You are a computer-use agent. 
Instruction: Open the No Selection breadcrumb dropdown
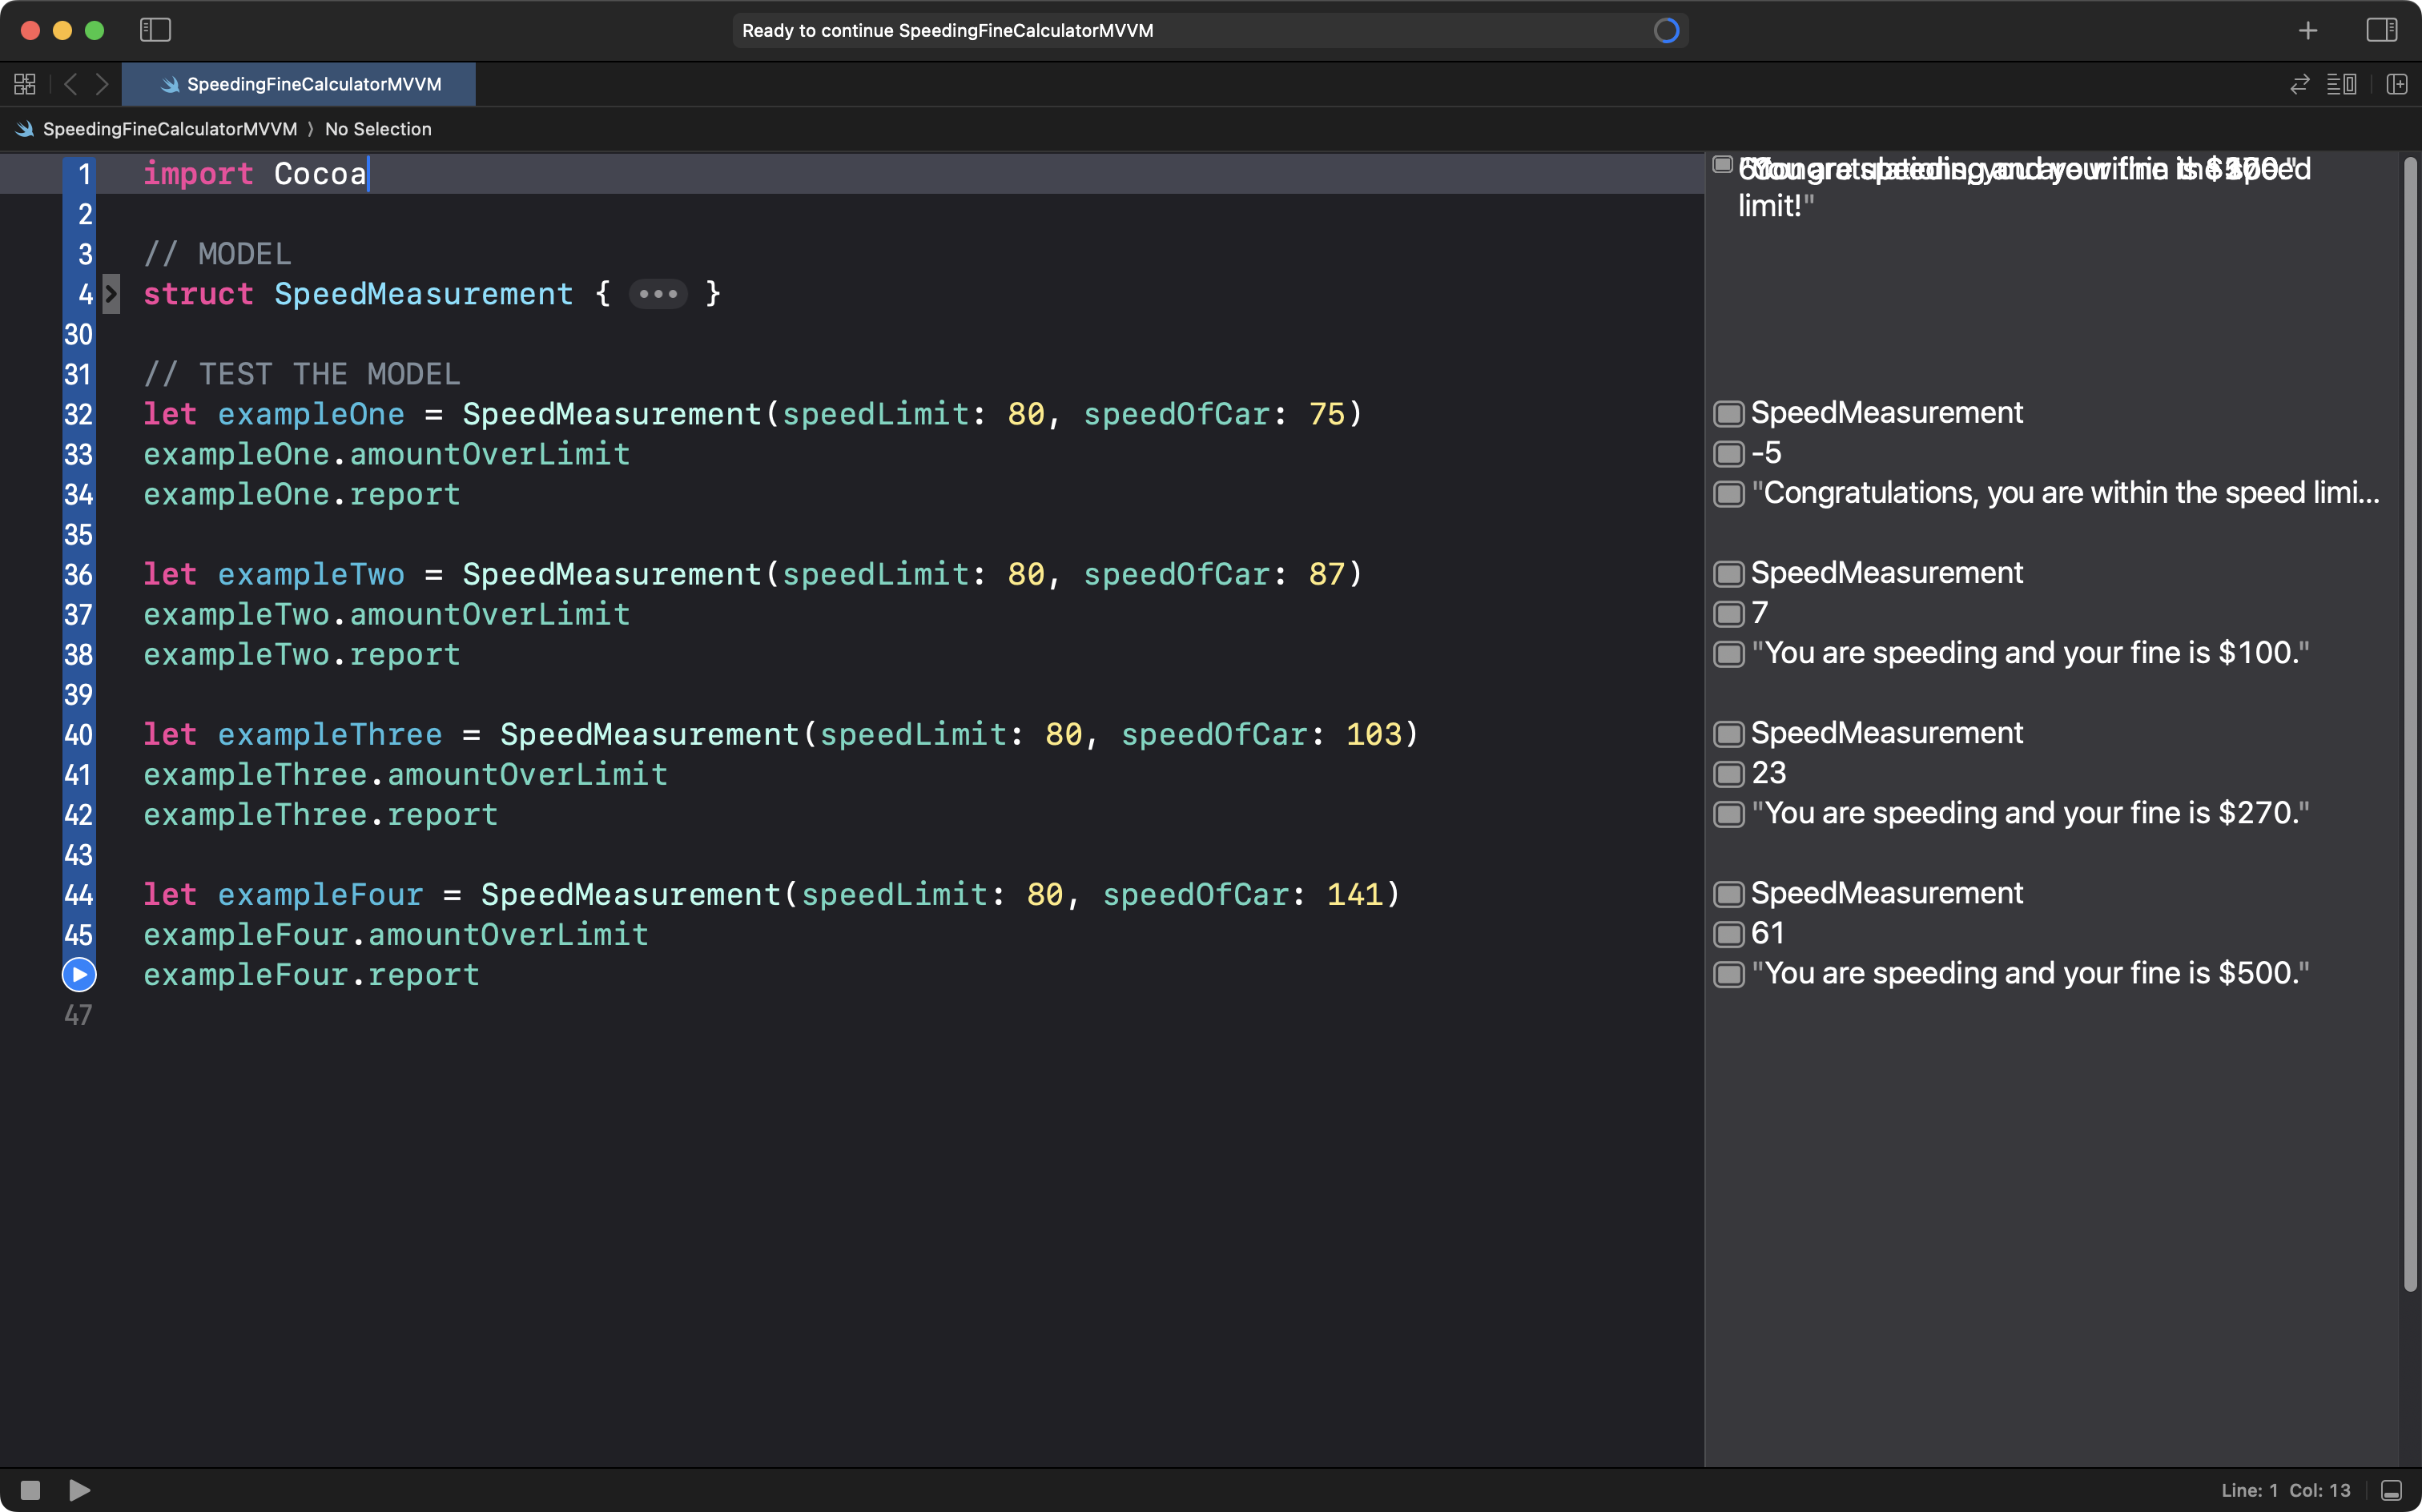(378, 129)
